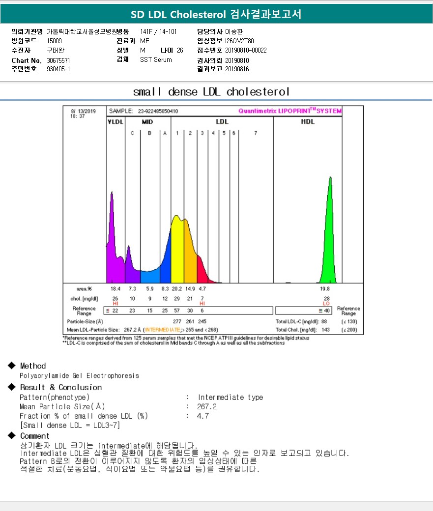Click the 'Result & Conclusion' heading
Viewport: 433px width, 511px height.
(61, 388)
